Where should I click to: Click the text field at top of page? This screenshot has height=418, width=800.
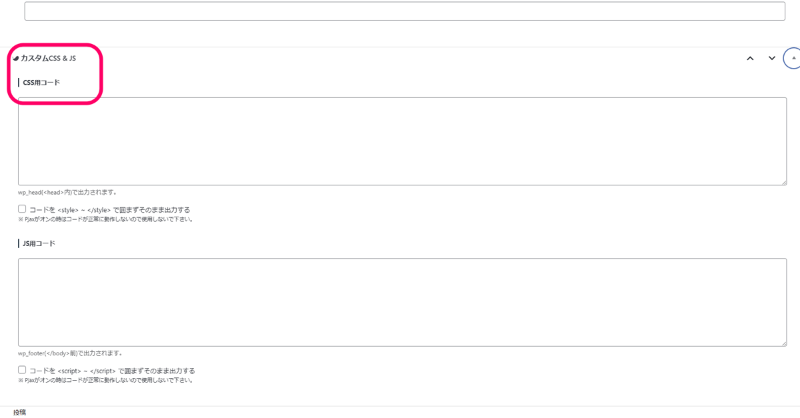(405, 11)
